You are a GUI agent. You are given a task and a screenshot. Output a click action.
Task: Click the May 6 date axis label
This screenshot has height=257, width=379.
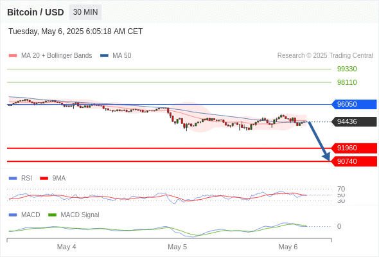click(288, 247)
